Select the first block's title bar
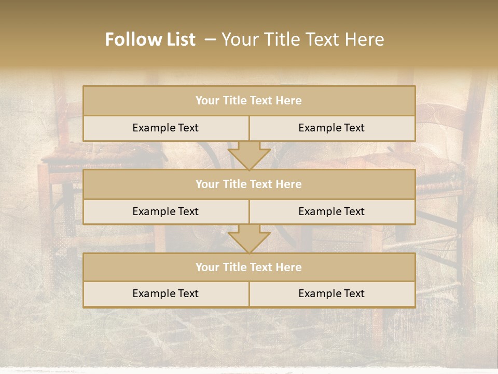 pos(250,100)
